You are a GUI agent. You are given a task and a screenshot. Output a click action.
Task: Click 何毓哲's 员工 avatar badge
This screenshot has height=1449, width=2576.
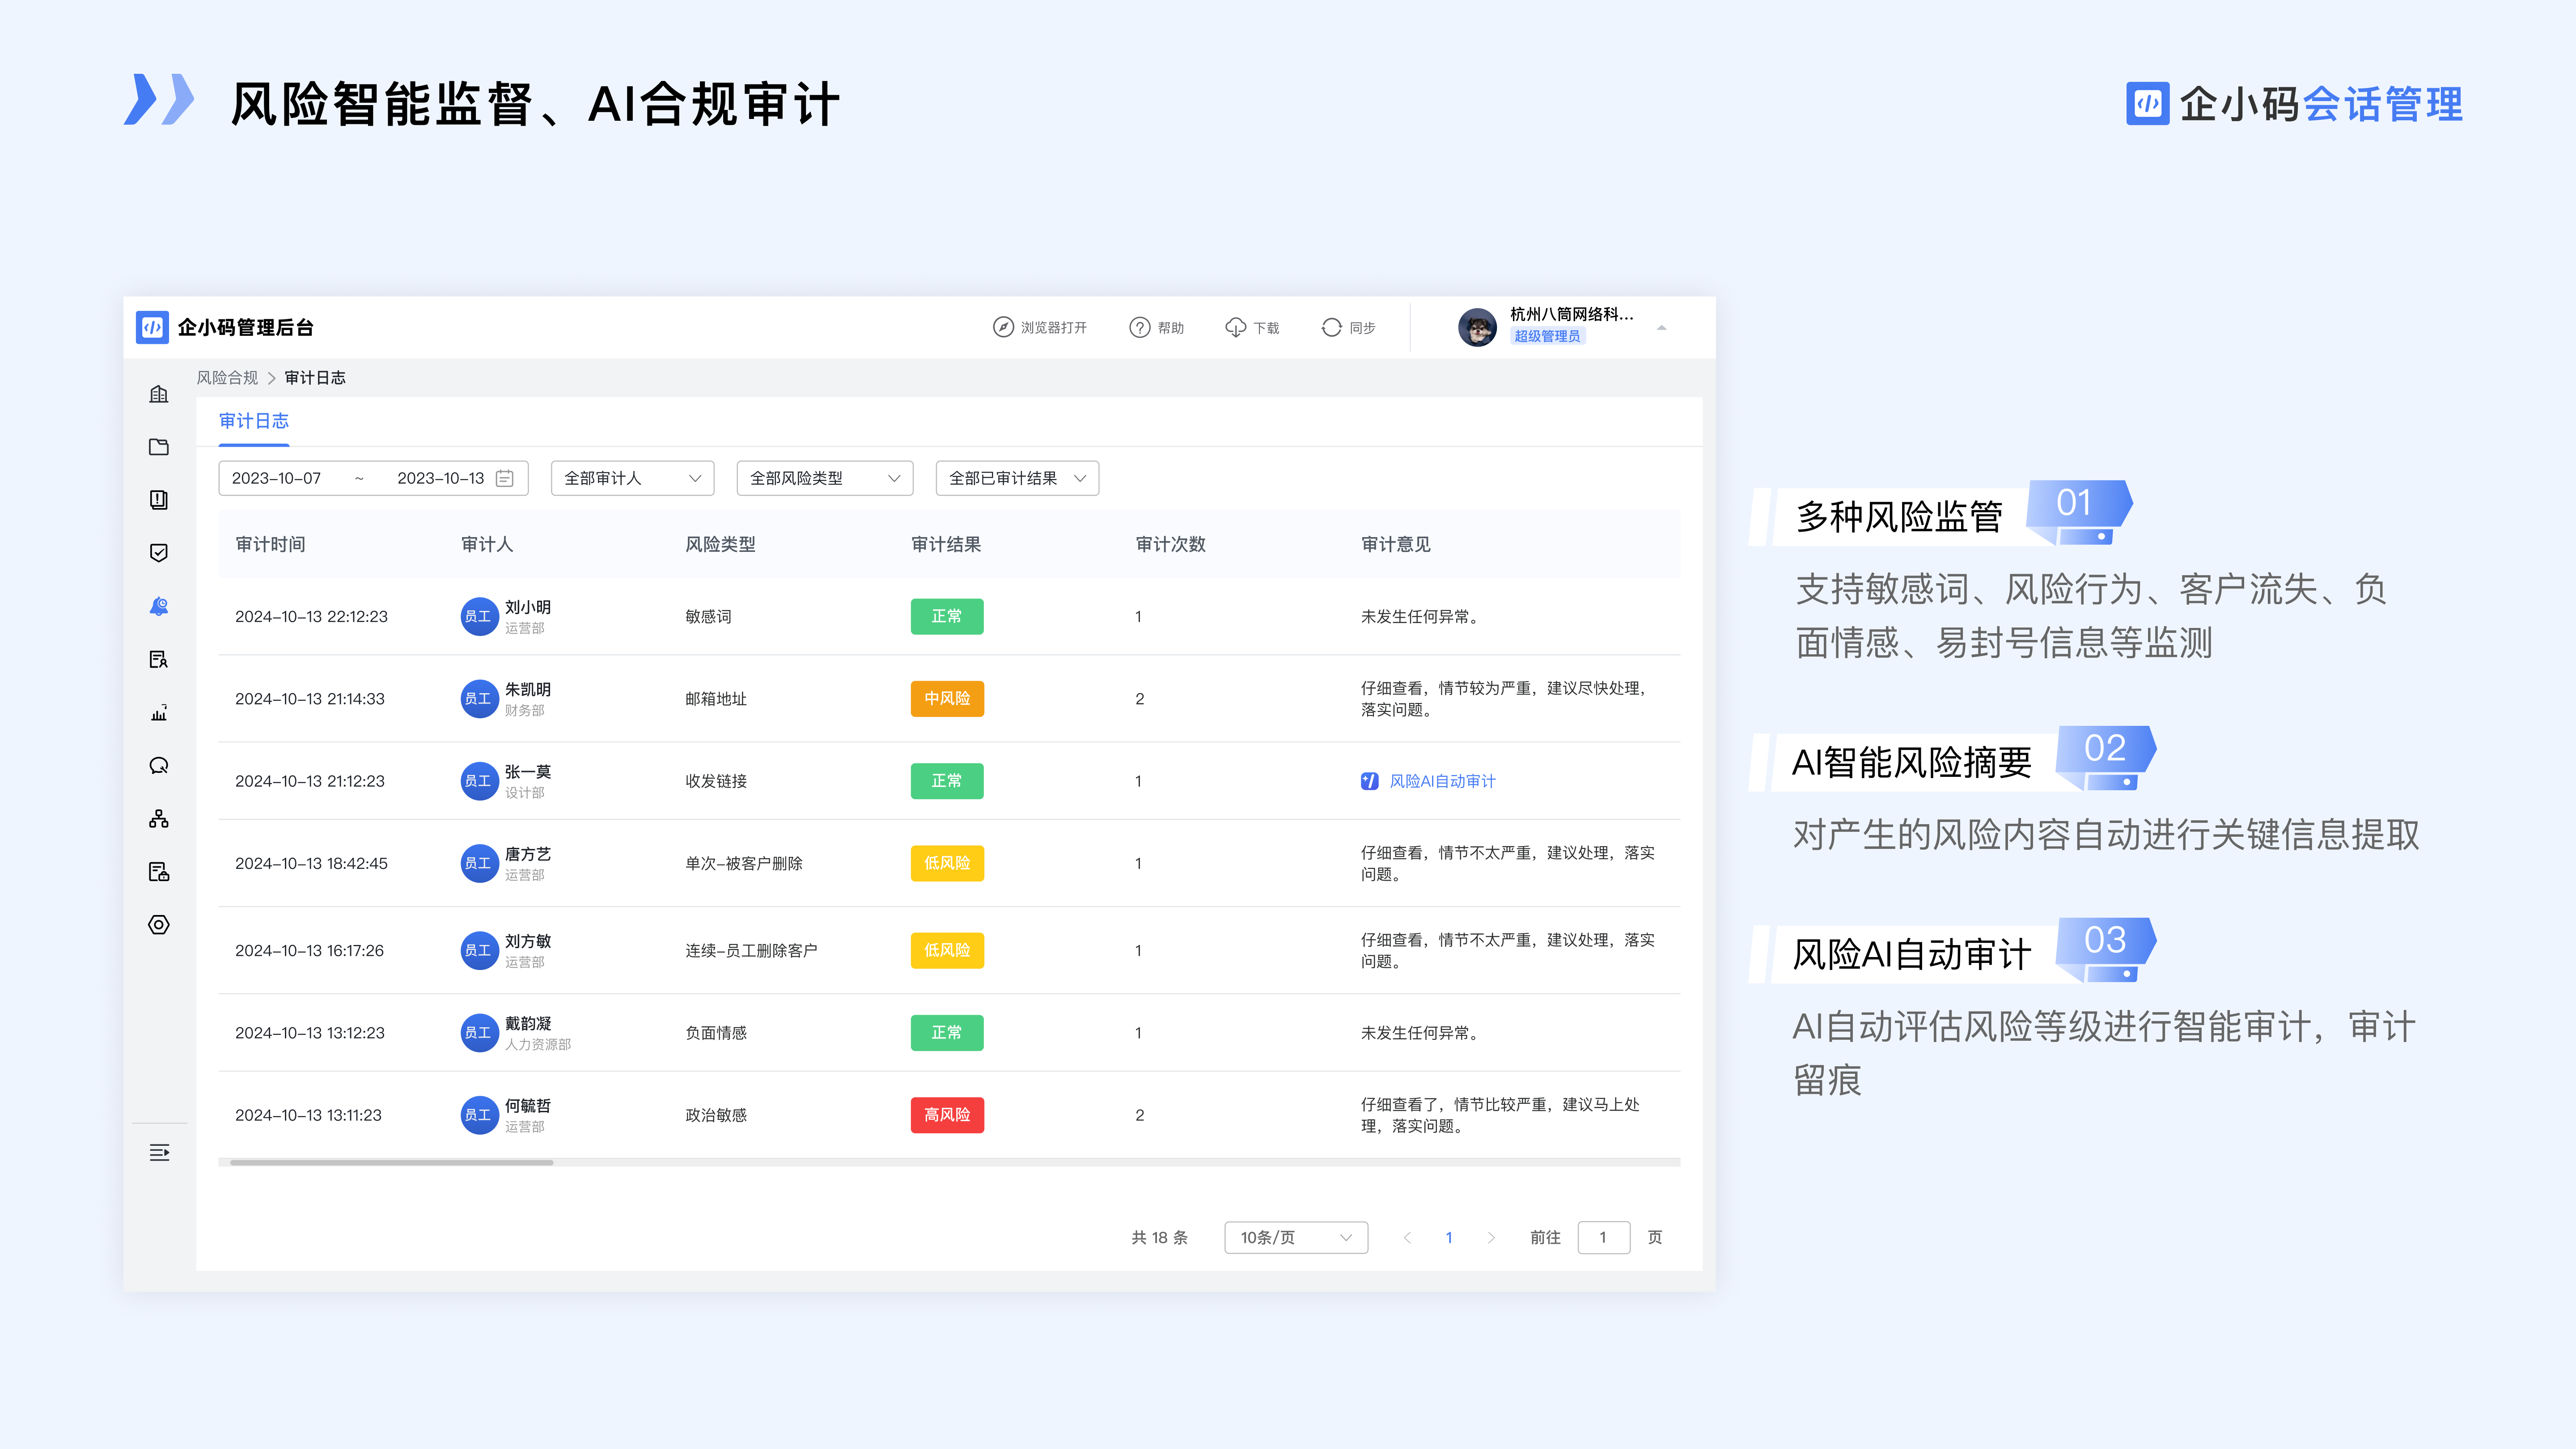479,1115
